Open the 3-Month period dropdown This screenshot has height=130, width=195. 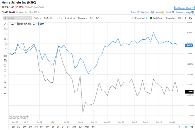pos(49,18)
